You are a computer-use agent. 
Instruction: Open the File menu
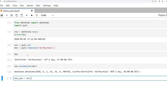[2, 5]
